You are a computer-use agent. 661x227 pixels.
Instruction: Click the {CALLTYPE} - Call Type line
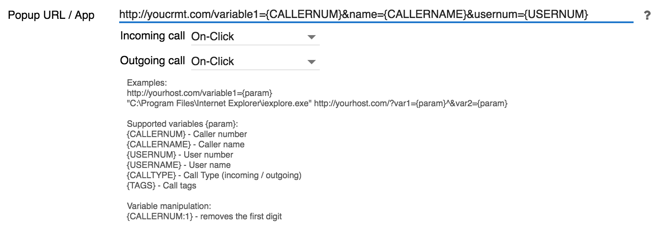[x=214, y=175]
